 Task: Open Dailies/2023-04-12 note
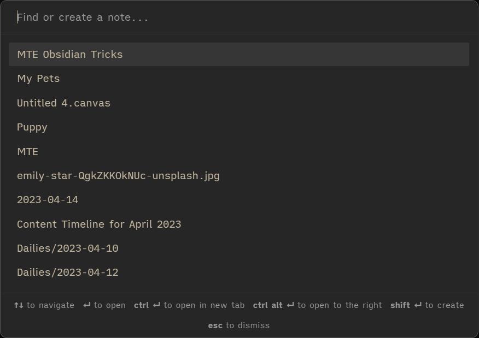pos(67,272)
